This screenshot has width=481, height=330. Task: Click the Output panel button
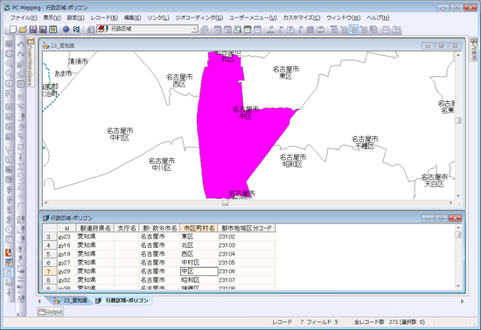coord(51,312)
